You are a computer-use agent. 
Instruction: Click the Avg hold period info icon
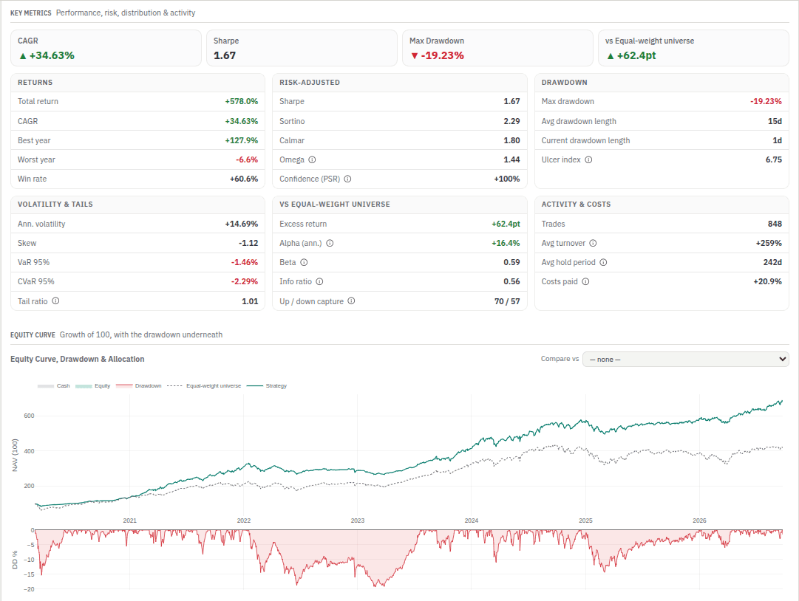pyautogui.click(x=603, y=263)
